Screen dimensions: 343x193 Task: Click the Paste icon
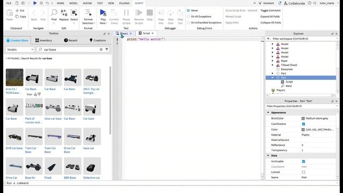click(x=10, y=13)
